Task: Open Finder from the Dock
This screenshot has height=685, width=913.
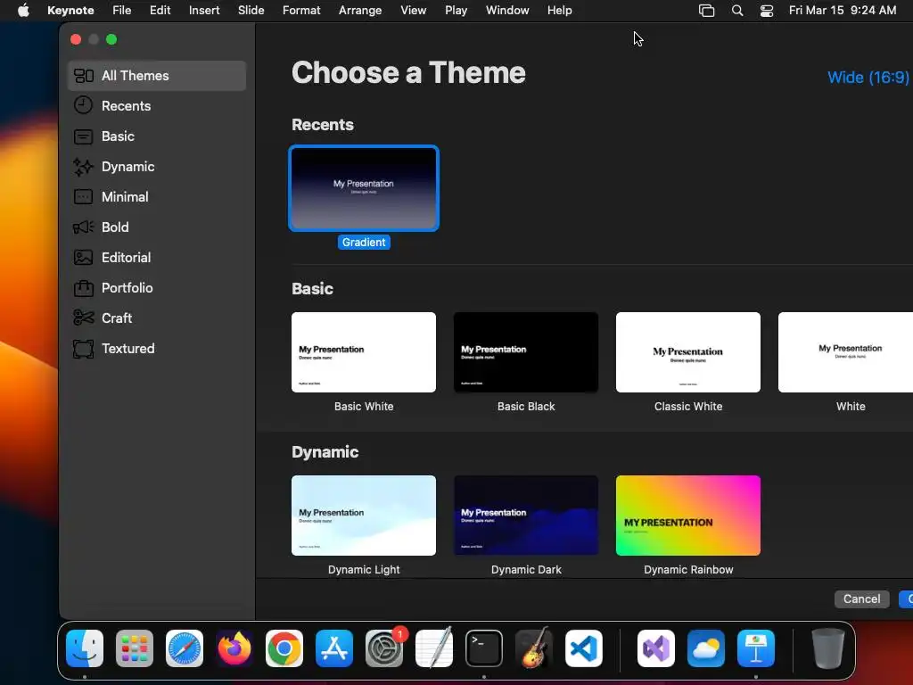Action: 85,648
